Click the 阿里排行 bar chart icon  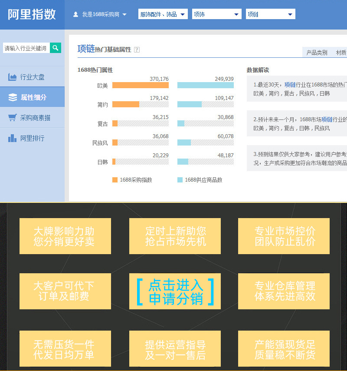(x=12, y=138)
